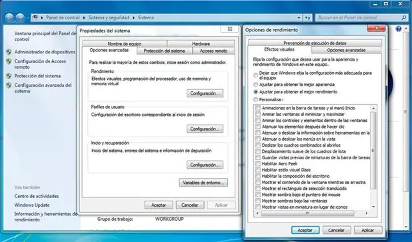412x242 pixels.
Task: Open Perfiles de usuario Configuración button
Action: coord(205,129)
